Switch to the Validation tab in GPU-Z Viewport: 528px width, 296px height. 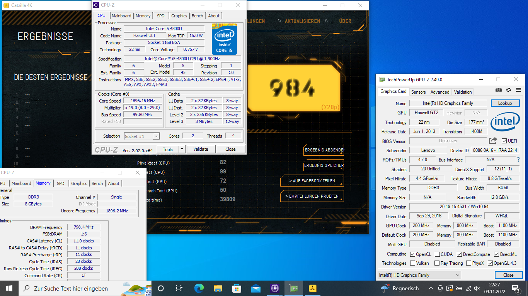coord(463,92)
